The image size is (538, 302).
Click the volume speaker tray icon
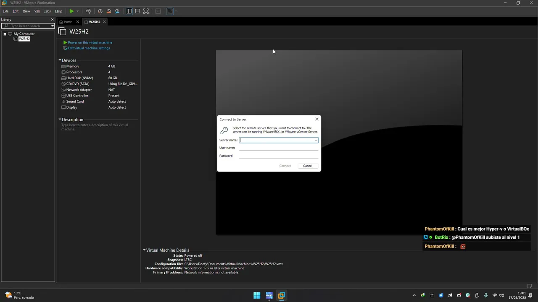[501, 295]
